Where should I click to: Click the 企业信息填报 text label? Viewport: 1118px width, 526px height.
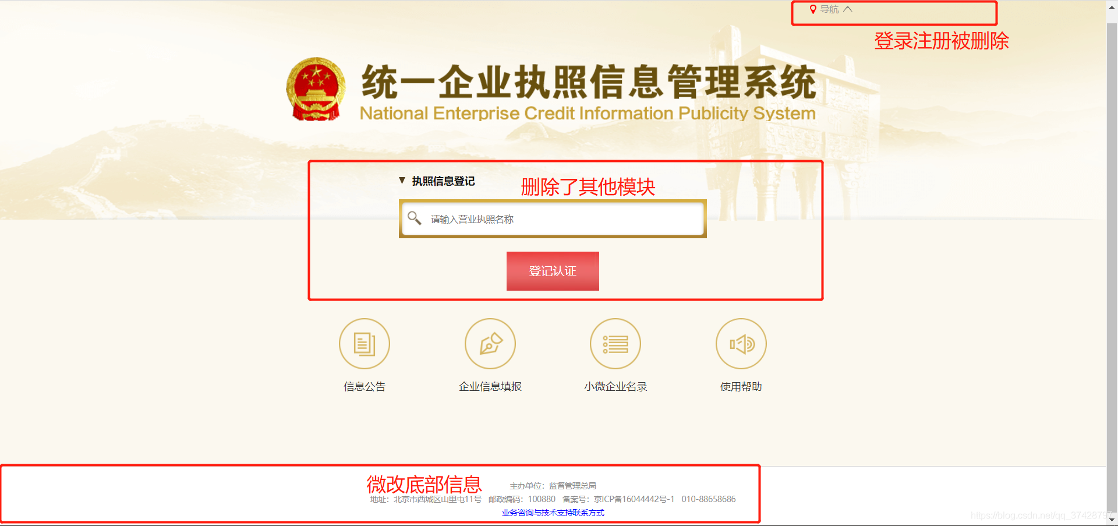(490, 387)
